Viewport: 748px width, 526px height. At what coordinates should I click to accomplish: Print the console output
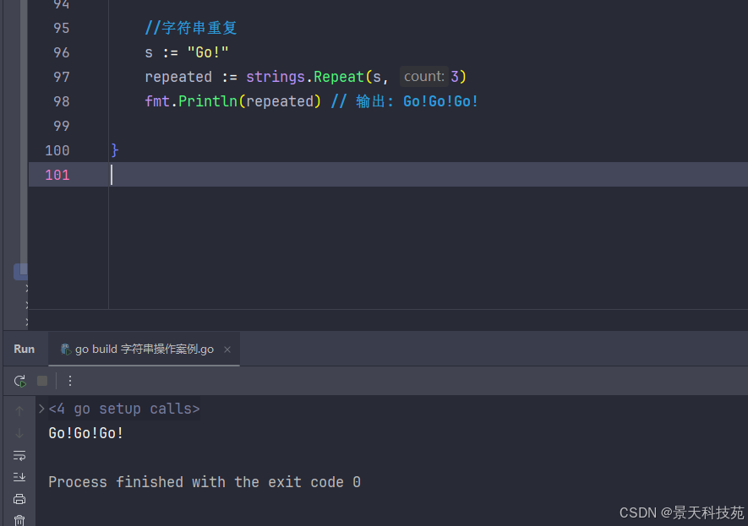coord(19,499)
